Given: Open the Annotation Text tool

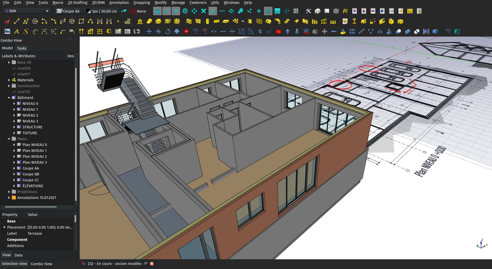Looking at the screenshot, I should (17, 31).
